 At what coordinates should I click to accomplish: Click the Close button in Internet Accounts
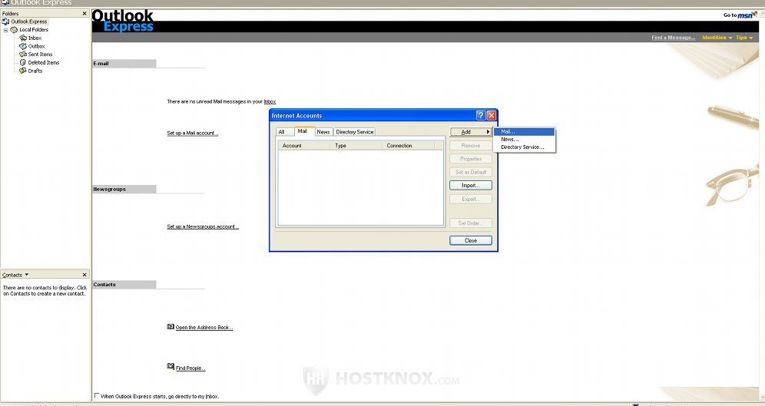tap(471, 241)
